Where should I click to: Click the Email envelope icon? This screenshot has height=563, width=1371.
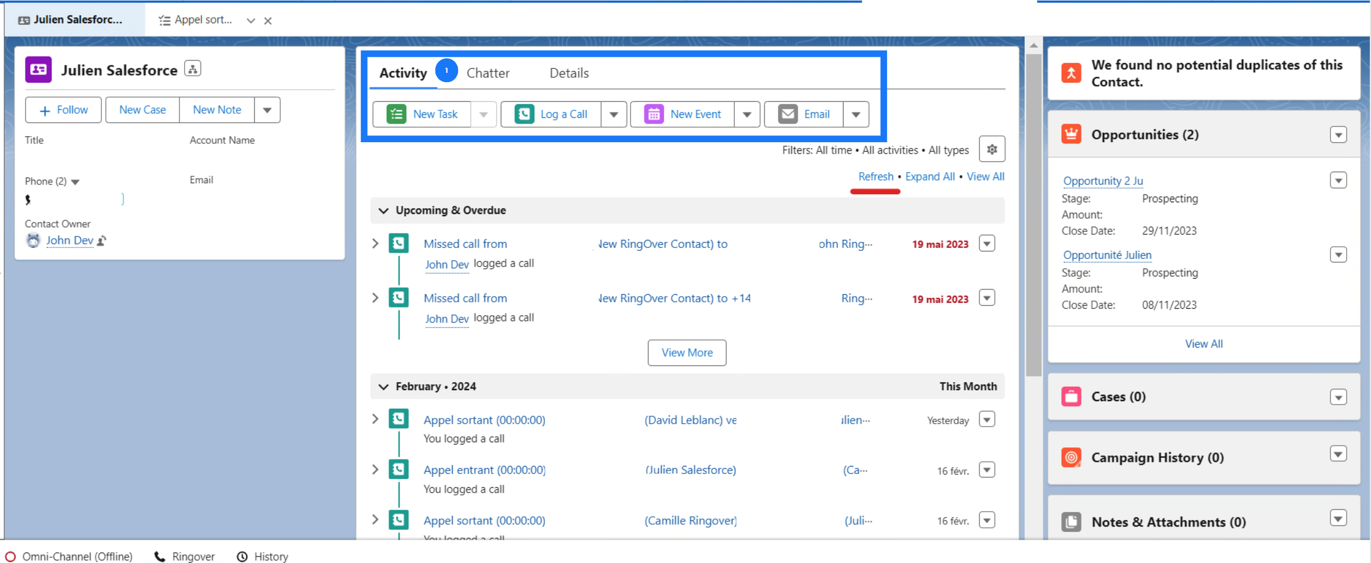coord(787,114)
